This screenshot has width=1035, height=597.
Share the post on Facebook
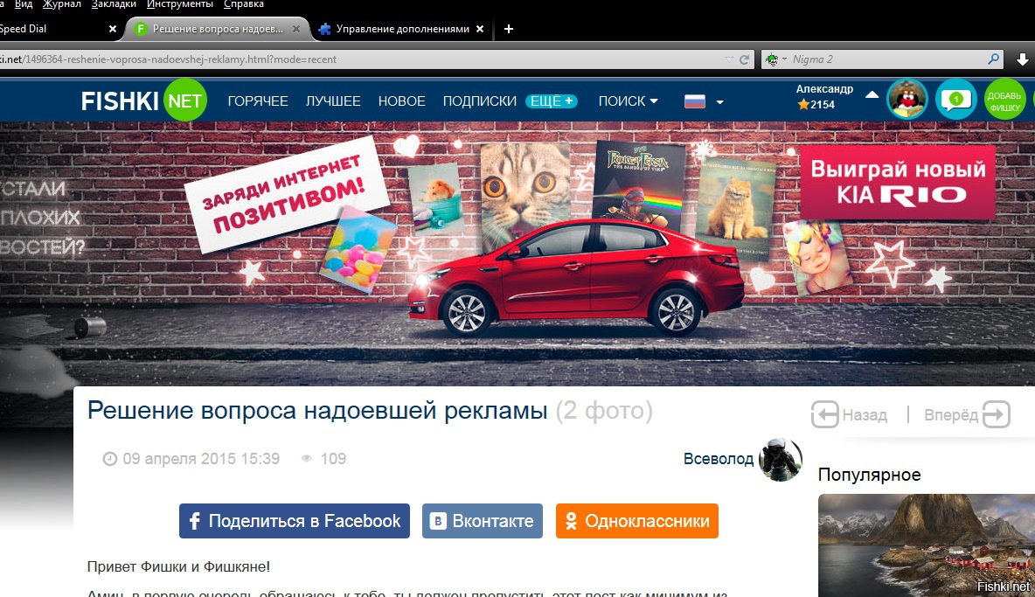pyautogui.click(x=295, y=521)
